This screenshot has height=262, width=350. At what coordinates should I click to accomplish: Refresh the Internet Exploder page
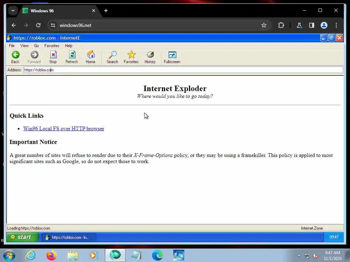(72, 57)
